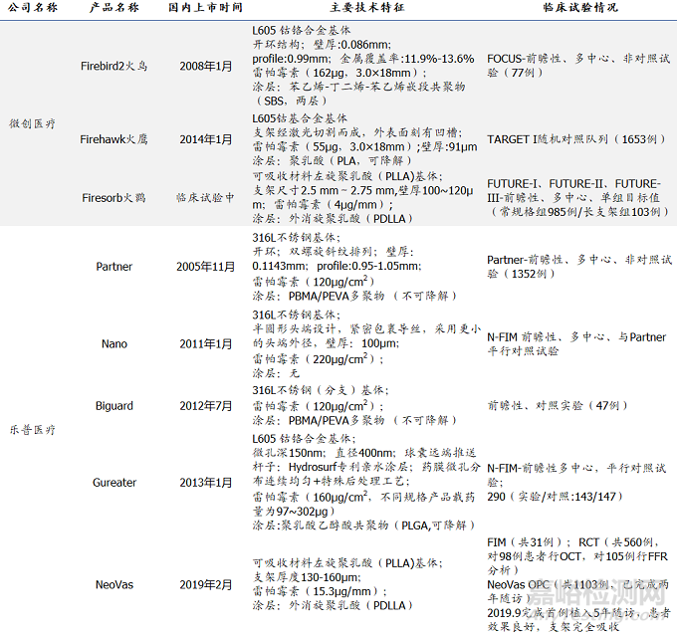Click the profile:0.99mm feature line
Screen dimensions: 677x633
point(363,59)
